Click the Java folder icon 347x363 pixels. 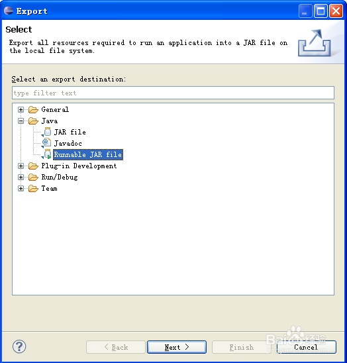[x=33, y=121]
